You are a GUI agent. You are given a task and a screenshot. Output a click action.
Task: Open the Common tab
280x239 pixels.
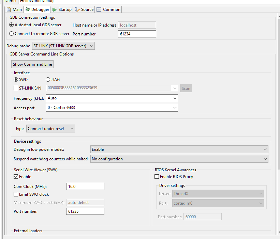point(108,10)
